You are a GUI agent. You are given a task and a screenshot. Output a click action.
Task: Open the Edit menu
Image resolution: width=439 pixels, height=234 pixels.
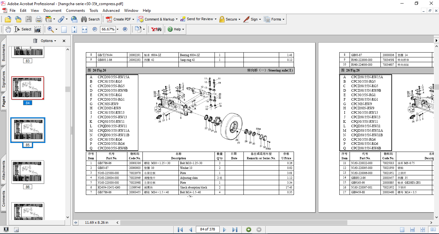pyautogui.click(x=23, y=10)
